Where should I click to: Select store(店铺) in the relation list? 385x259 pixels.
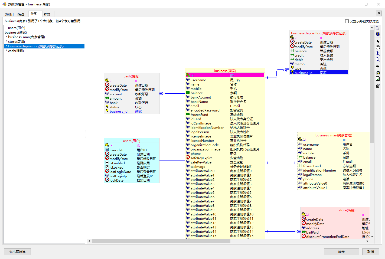pyautogui.click(x=44, y=42)
